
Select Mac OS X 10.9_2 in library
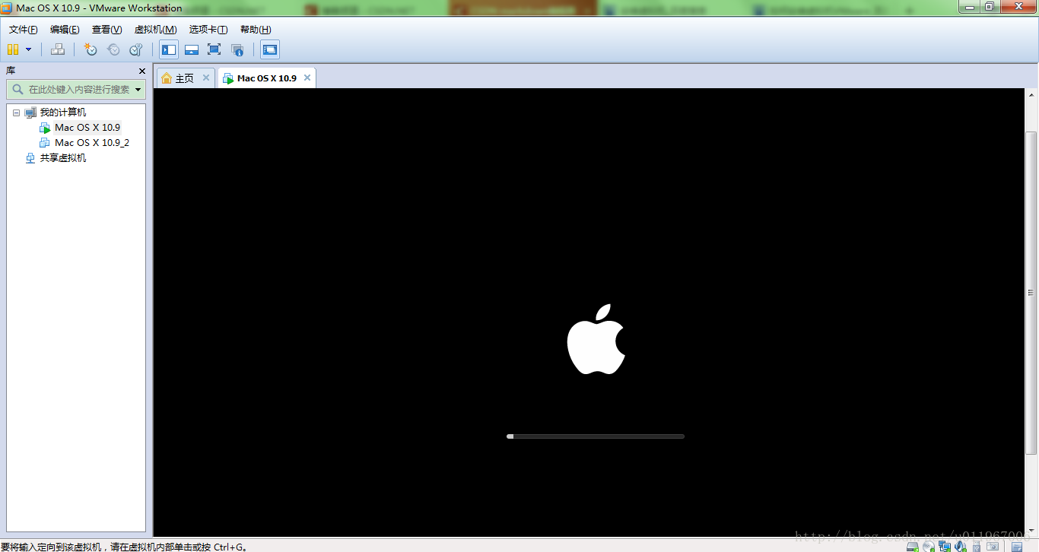(92, 143)
